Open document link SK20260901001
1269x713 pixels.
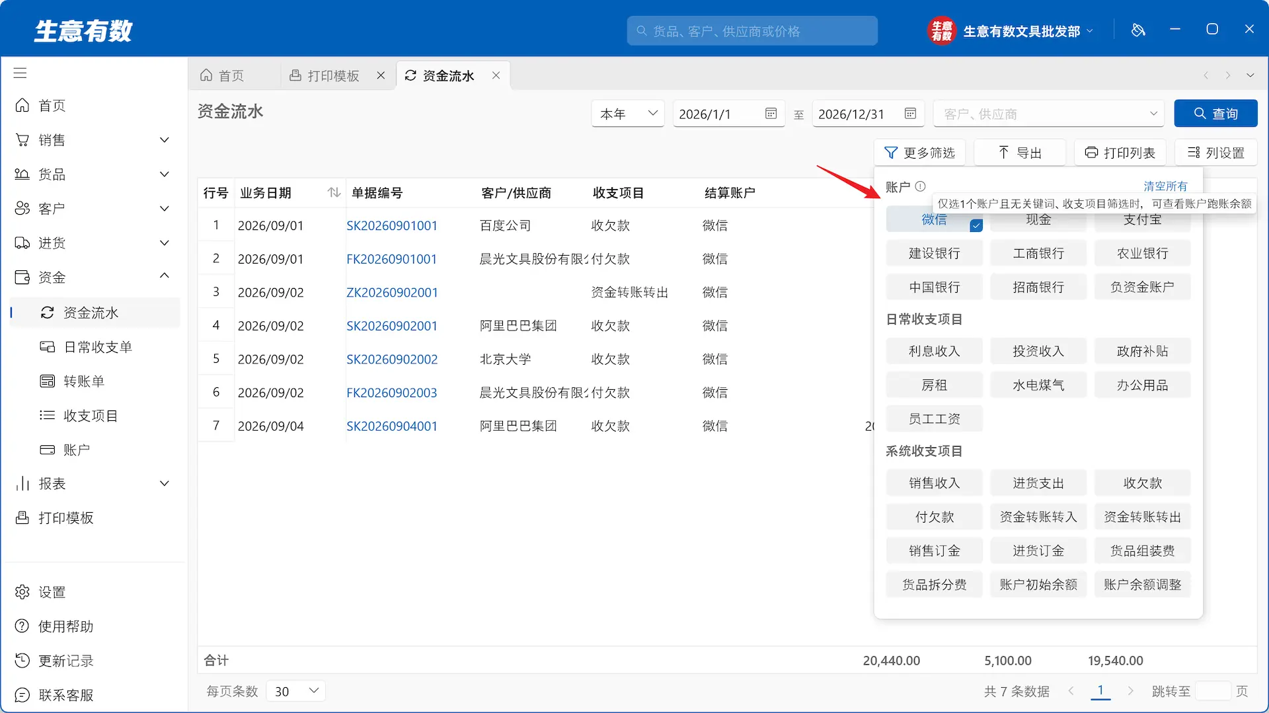pyautogui.click(x=392, y=225)
